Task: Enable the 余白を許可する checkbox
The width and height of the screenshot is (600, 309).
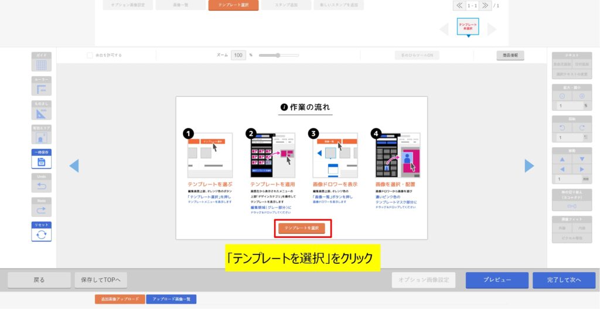Action: click(90, 56)
